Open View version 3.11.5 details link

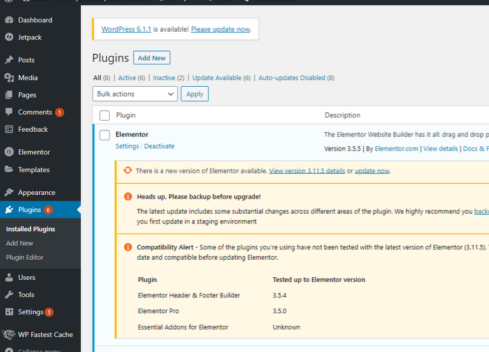click(307, 171)
